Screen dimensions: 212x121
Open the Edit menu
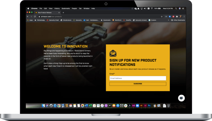pos(45,9)
